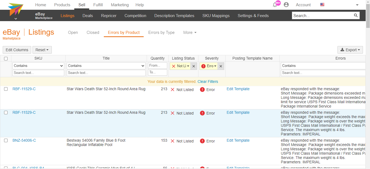The image size is (370, 169).
Task: Switch to the Open listings tab
Action: tap(73, 32)
